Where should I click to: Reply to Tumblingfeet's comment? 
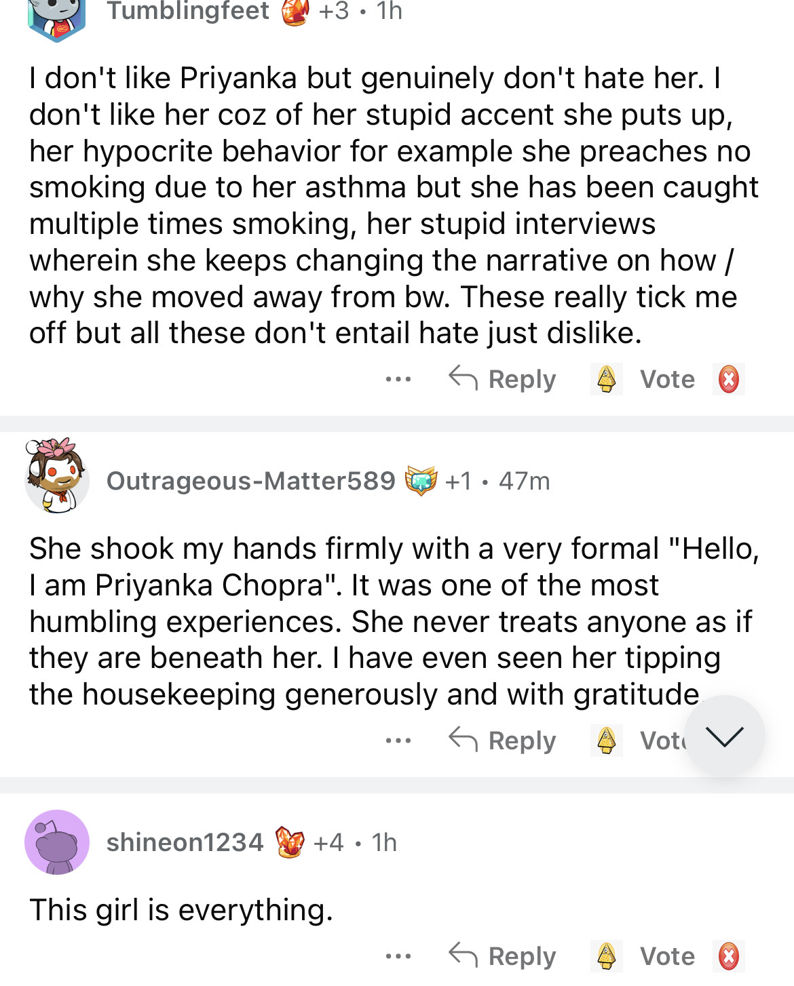click(503, 379)
